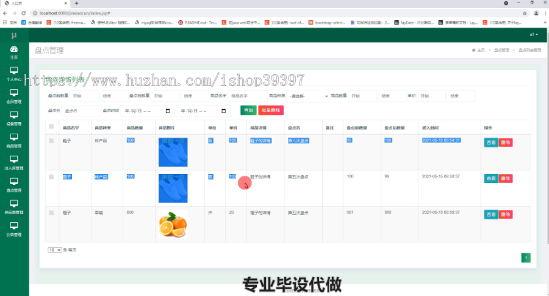Click 查看 for the 第六次盘点 row
The width and height of the screenshot is (549, 296).
click(x=491, y=143)
